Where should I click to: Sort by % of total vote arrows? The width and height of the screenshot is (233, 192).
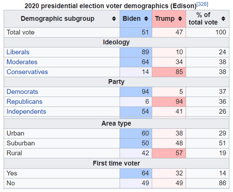(223, 19)
